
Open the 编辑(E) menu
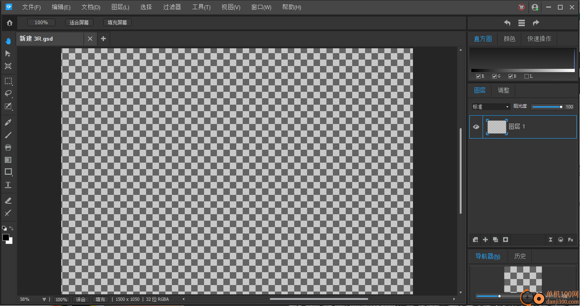[61, 7]
